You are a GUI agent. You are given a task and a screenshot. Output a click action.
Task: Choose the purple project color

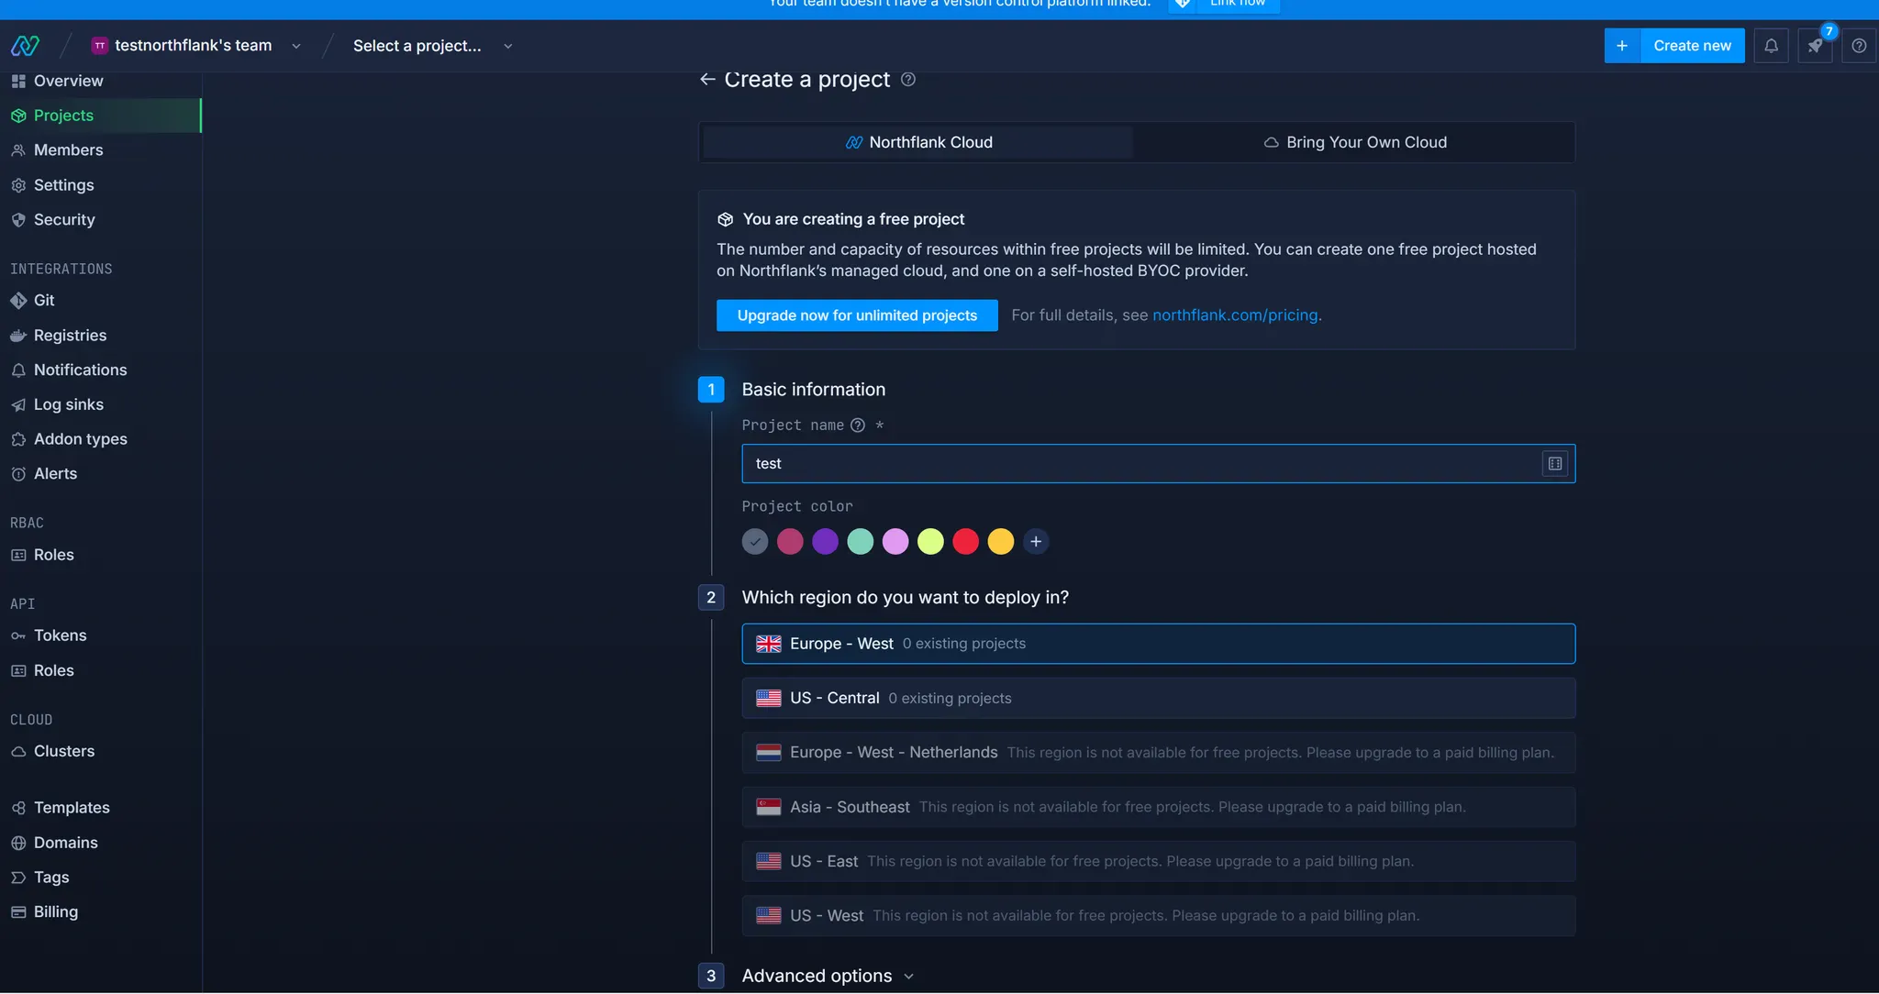click(x=825, y=542)
